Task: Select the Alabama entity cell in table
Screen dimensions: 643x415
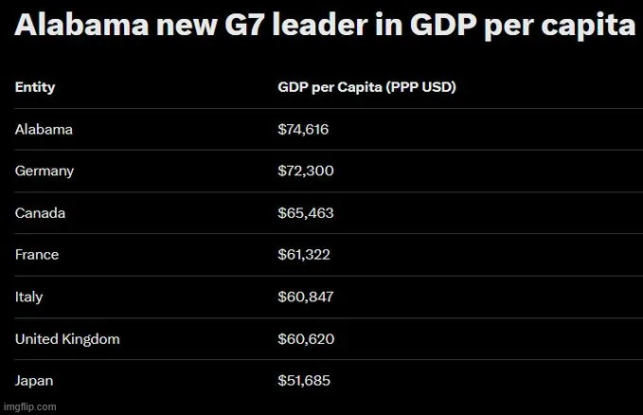Action: pos(44,129)
